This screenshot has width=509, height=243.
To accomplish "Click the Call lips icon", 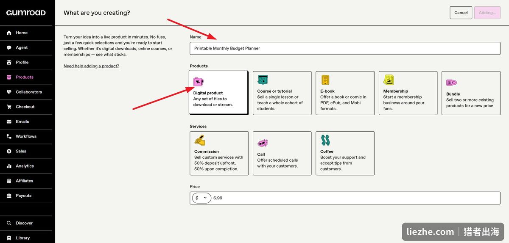I will [263, 143].
